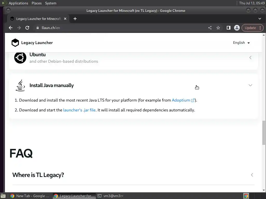266x199 pixels.
Task: Open the System menu
Action: [51, 3]
